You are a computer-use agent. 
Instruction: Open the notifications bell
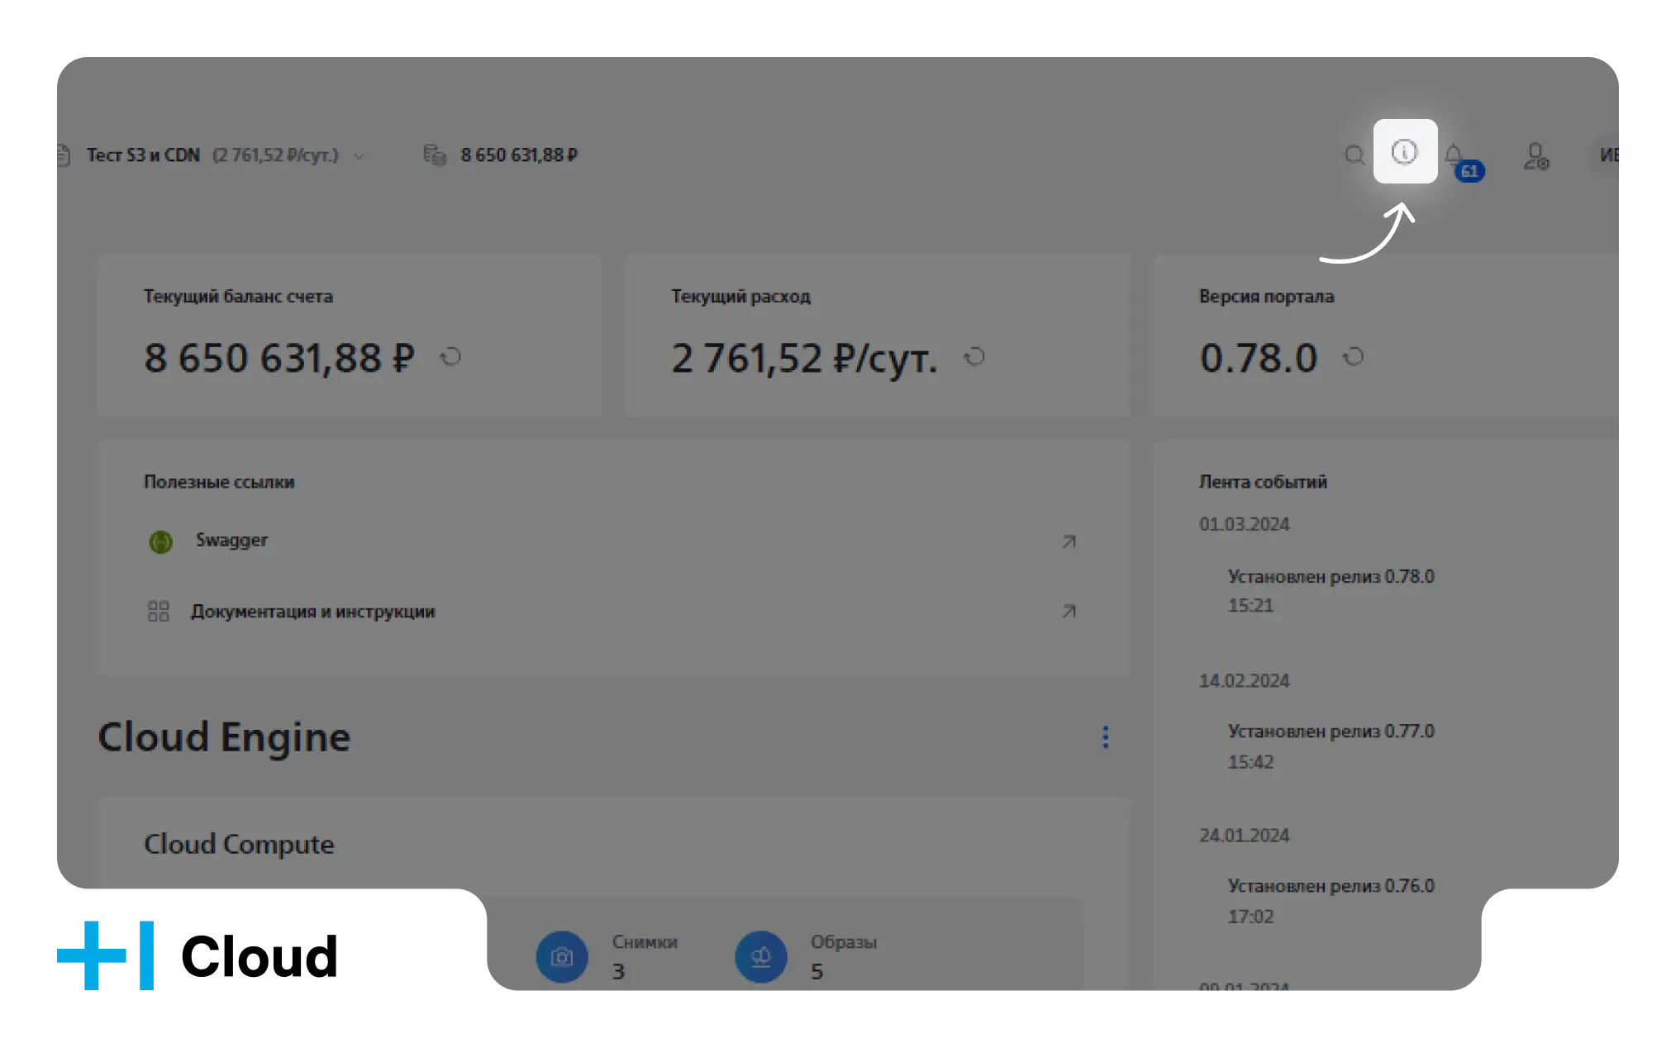tap(1454, 153)
